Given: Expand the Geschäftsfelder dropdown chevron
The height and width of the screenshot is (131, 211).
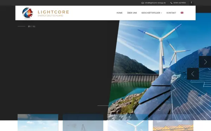Looking at the screenshot, I should 161,13.
